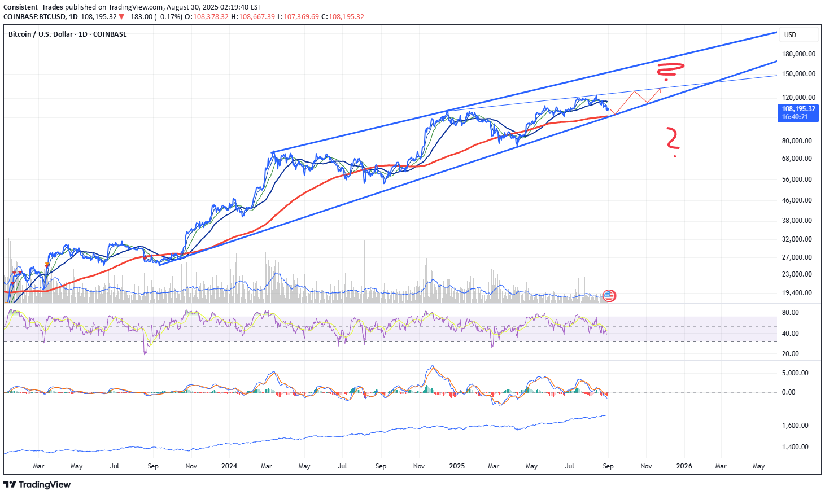Switch to the 2025 section on time axis
Image resolution: width=825 pixels, height=495 pixels.
456,466
